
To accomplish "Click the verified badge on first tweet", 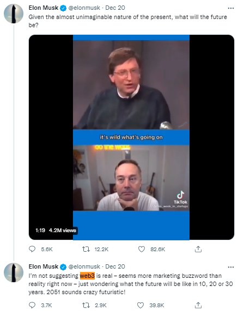I will coord(63,8).
